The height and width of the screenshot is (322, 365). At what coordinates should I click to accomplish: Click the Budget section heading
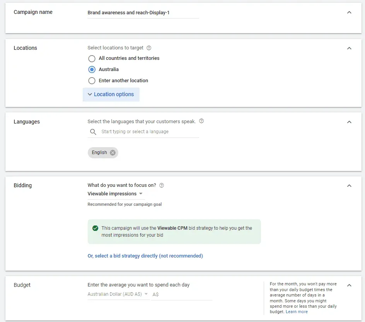pyautogui.click(x=22, y=285)
